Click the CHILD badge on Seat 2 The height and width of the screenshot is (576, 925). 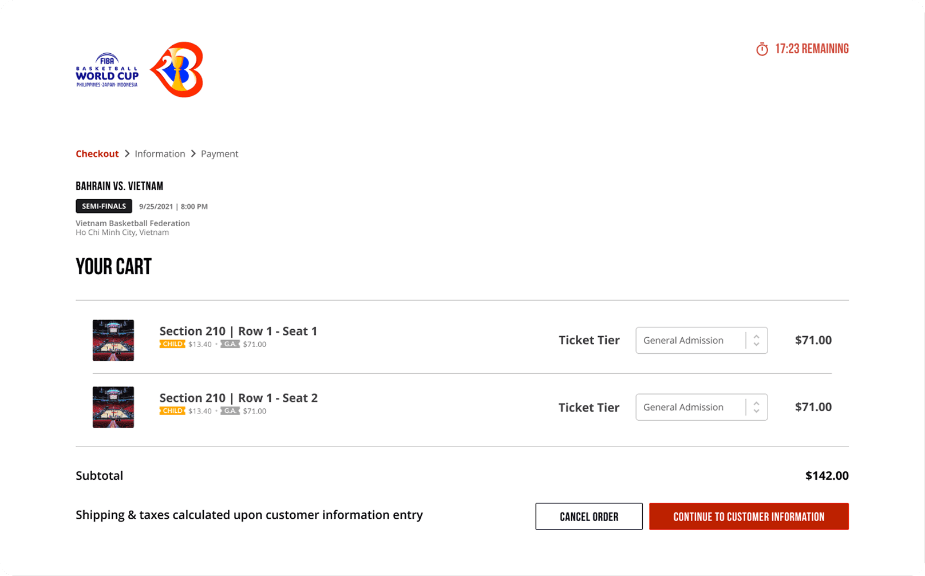coord(172,411)
